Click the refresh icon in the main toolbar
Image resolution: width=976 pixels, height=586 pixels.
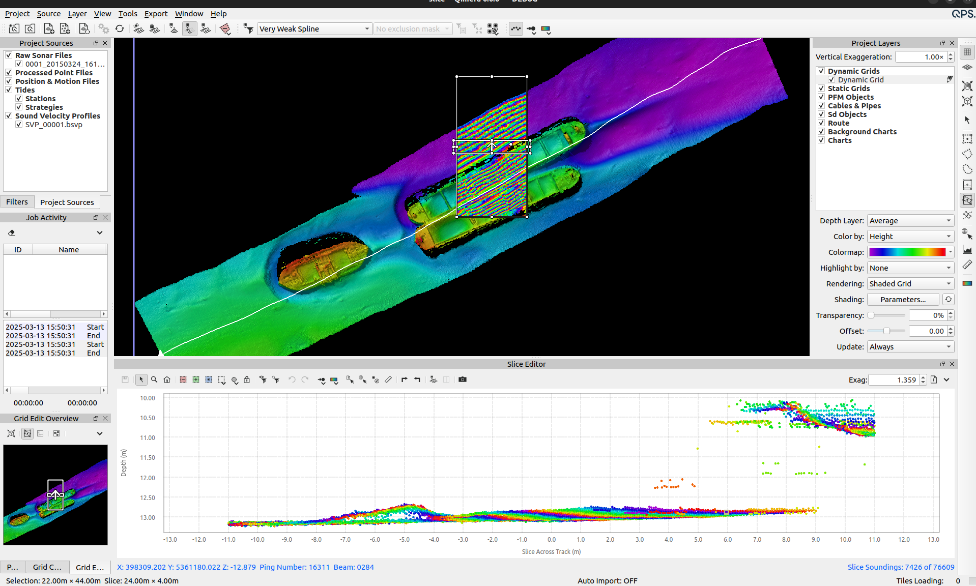[120, 29]
